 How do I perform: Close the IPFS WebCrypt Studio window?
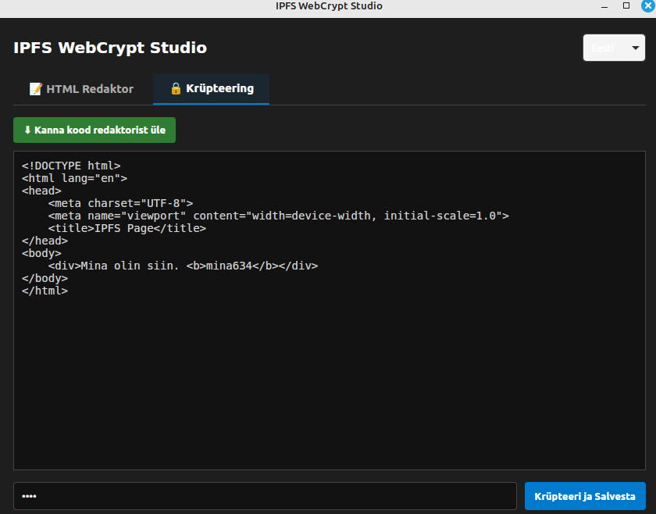[648, 5]
